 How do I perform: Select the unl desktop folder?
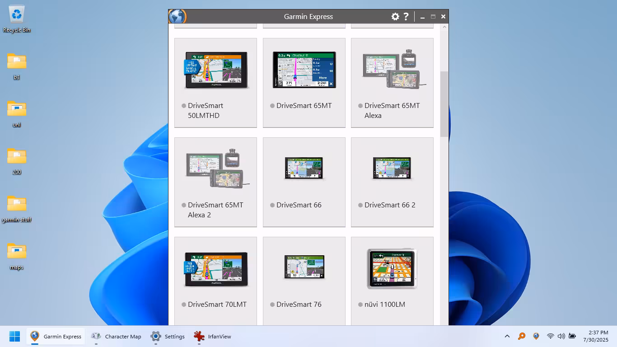[17, 114]
